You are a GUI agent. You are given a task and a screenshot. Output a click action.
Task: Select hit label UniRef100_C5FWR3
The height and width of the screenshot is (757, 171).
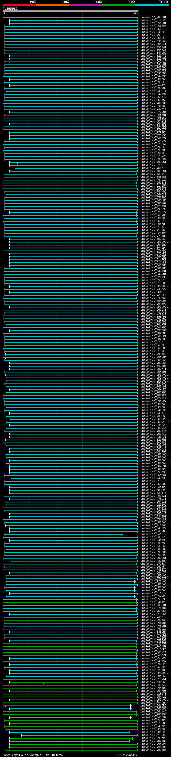(x=153, y=372)
